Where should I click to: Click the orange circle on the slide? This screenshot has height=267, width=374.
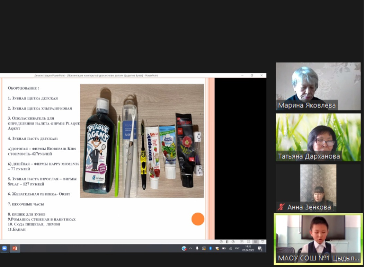(198, 219)
